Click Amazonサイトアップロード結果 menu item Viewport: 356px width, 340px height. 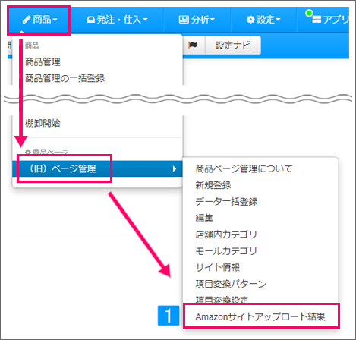click(x=260, y=316)
